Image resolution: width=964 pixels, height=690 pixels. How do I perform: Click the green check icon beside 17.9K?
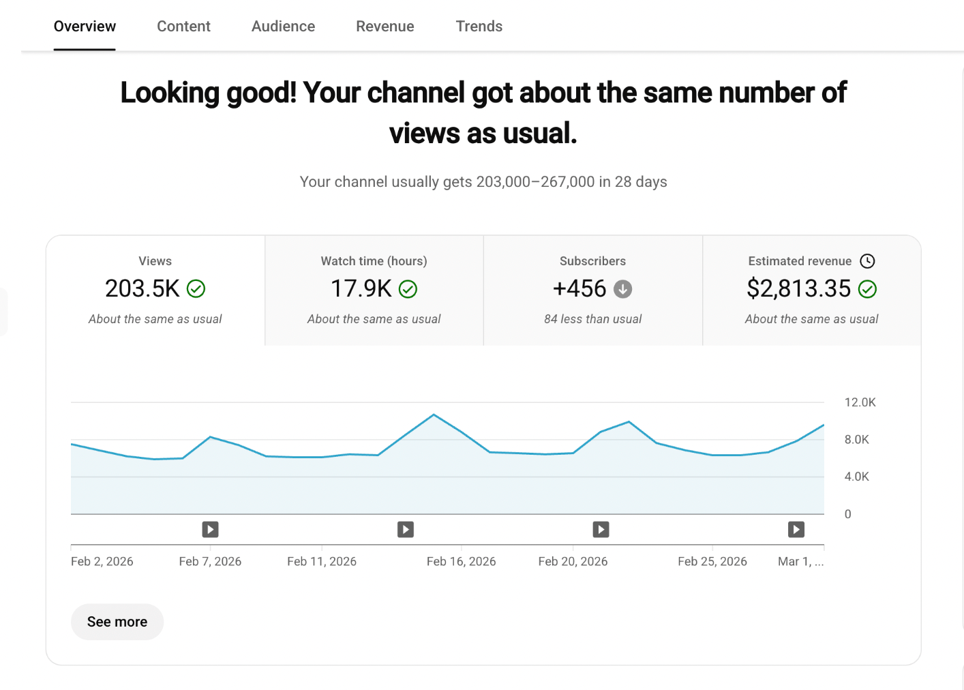click(x=408, y=289)
